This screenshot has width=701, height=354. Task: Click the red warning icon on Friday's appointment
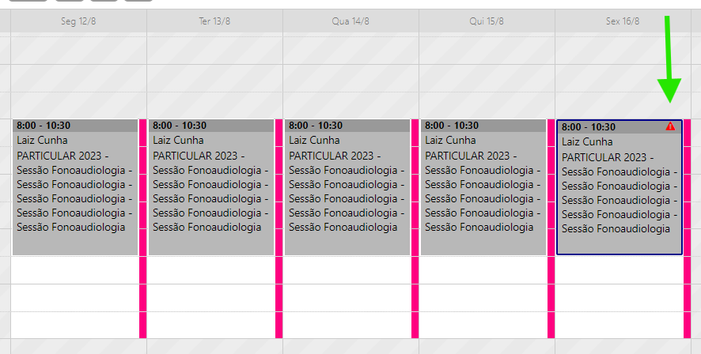point(670,126)
